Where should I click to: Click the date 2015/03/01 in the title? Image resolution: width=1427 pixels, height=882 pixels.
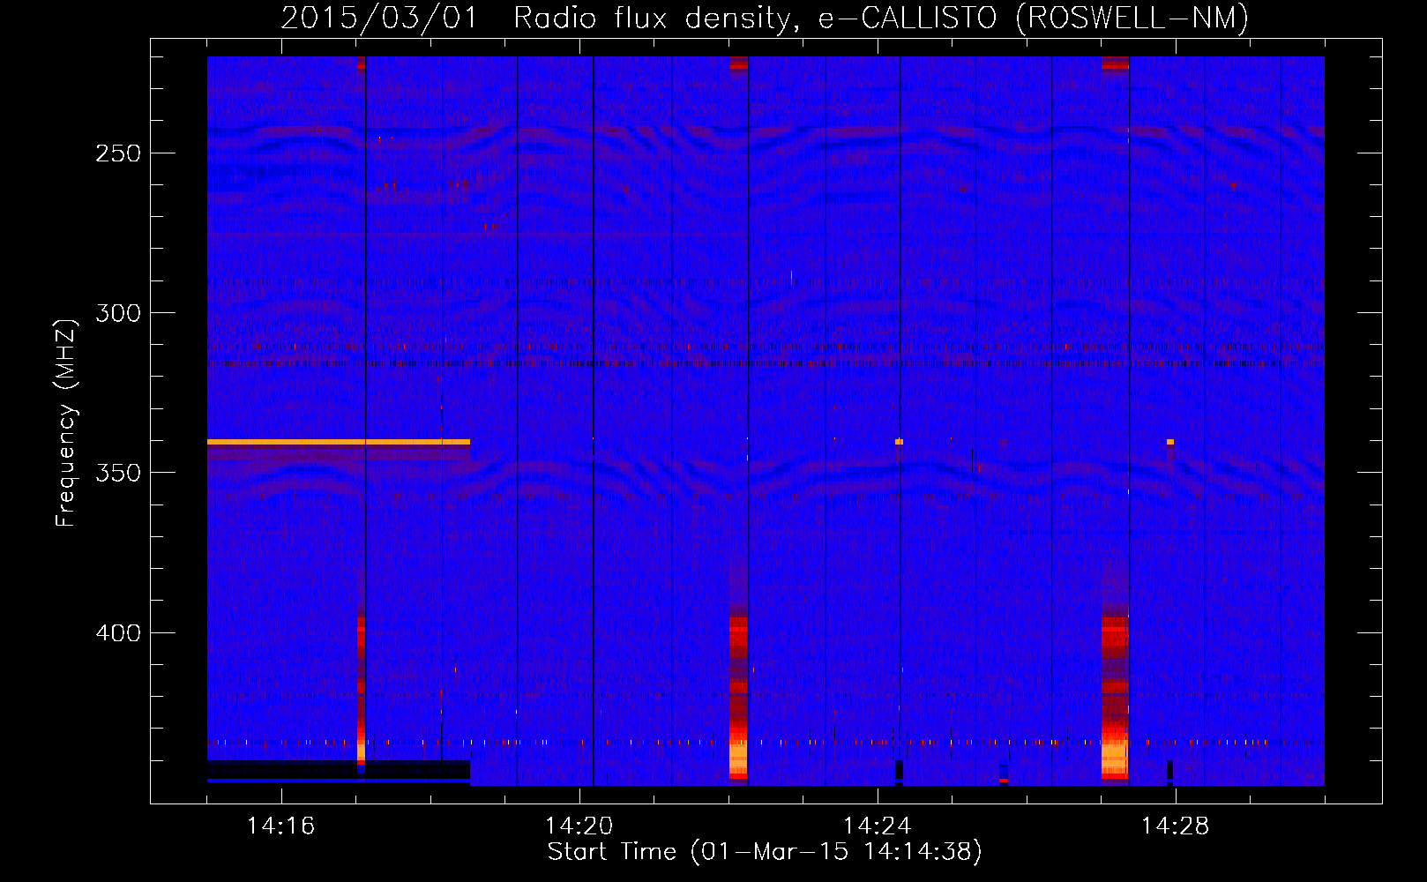379,18
